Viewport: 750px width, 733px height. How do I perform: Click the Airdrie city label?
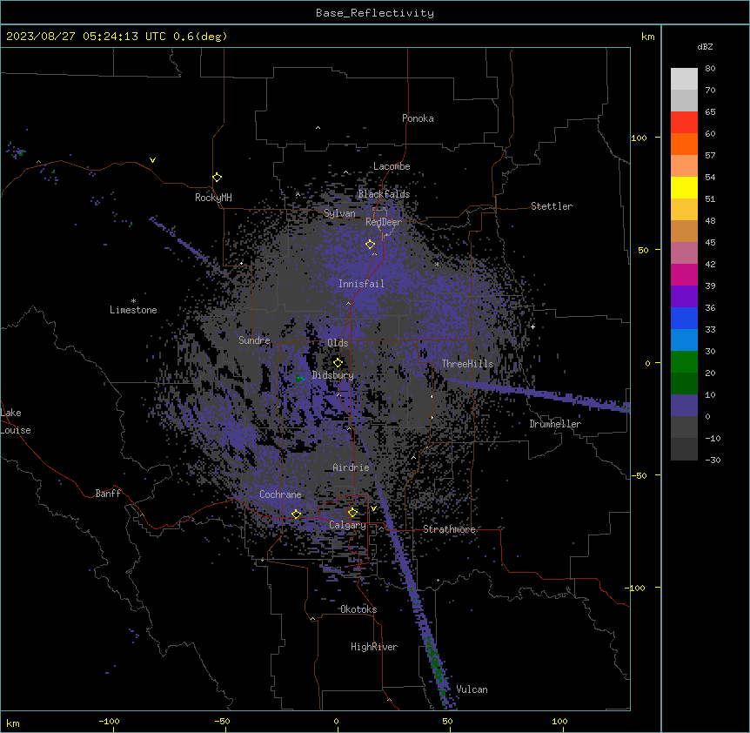point(352,467)
